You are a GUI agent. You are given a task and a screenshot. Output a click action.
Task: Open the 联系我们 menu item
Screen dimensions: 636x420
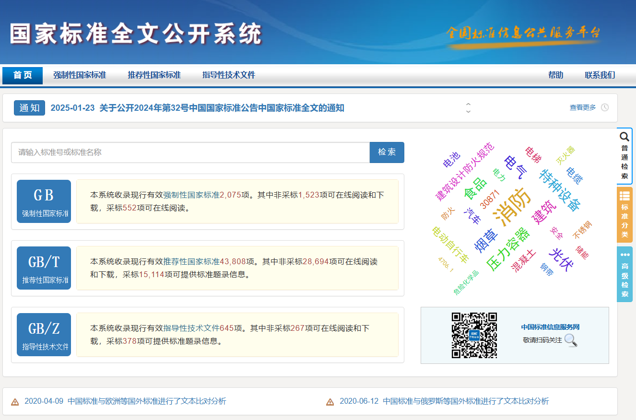click(x=600, y=75)
